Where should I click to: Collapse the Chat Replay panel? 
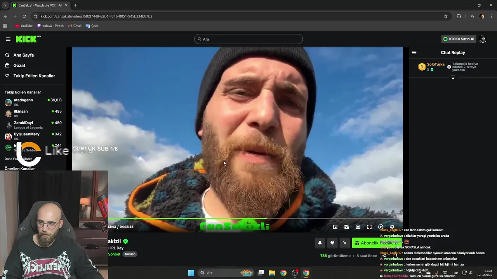(x=414, y=52)
